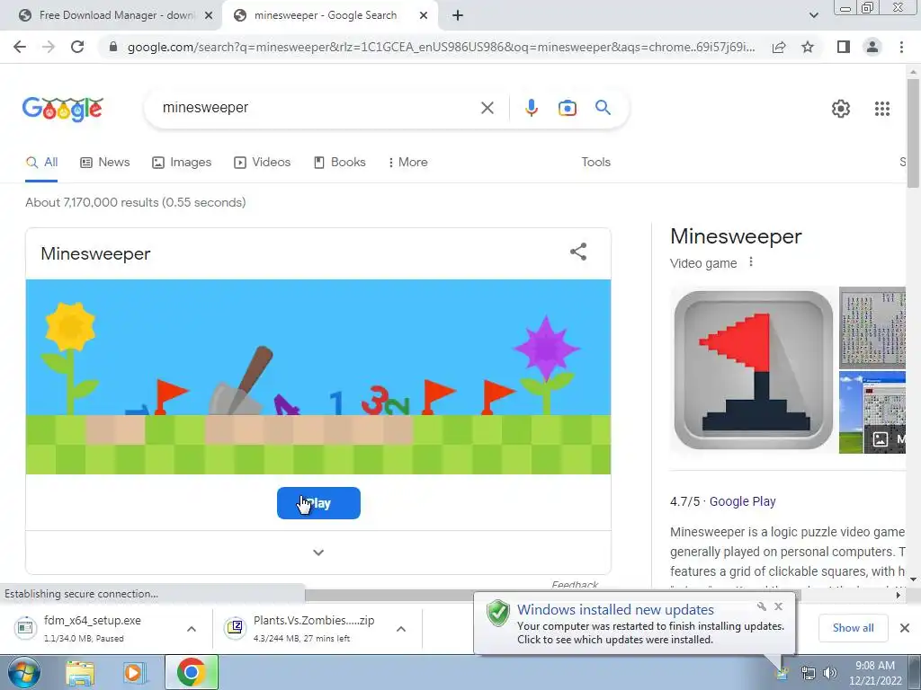Open the Minesweeper flag app image

point(754,370)
